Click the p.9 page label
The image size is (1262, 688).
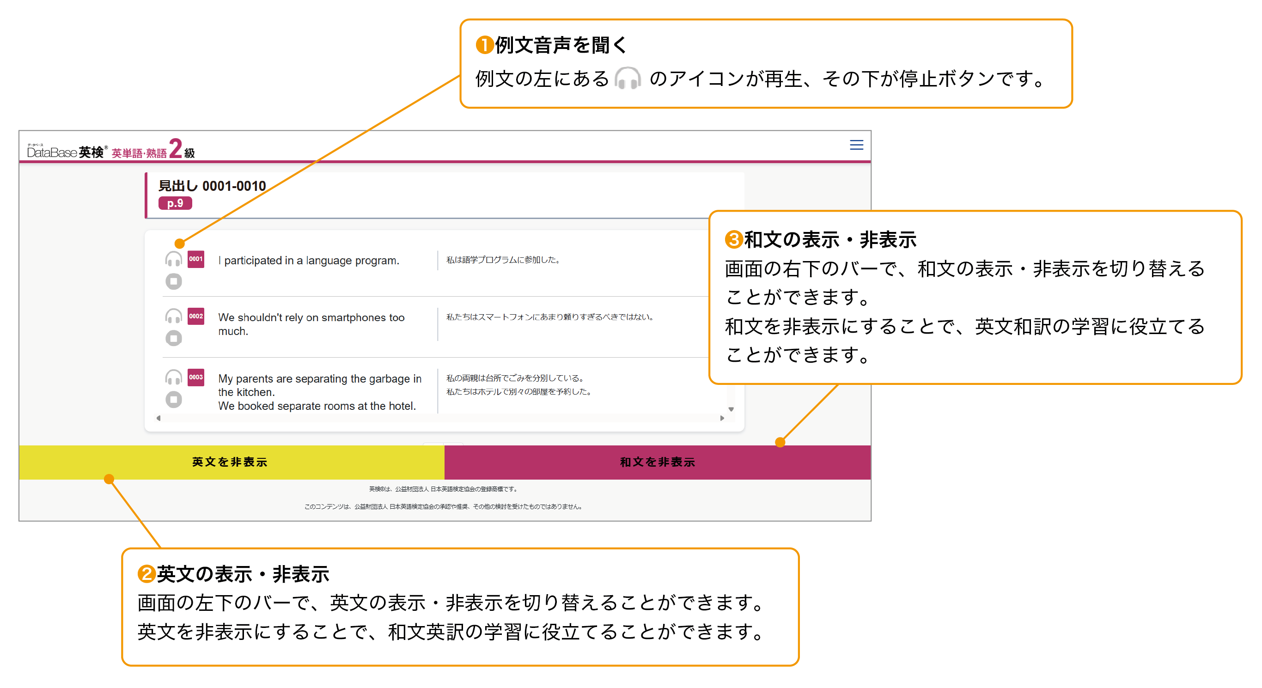click(x=175, y=203)
